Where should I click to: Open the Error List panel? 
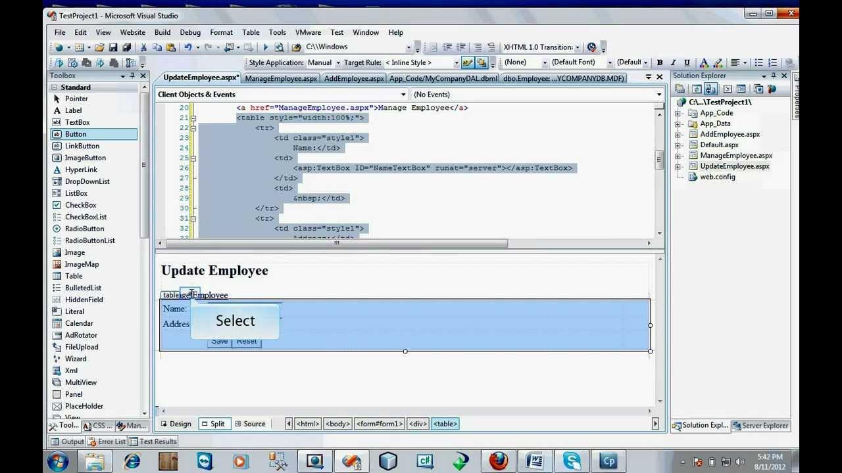click(x=107, y=441)
